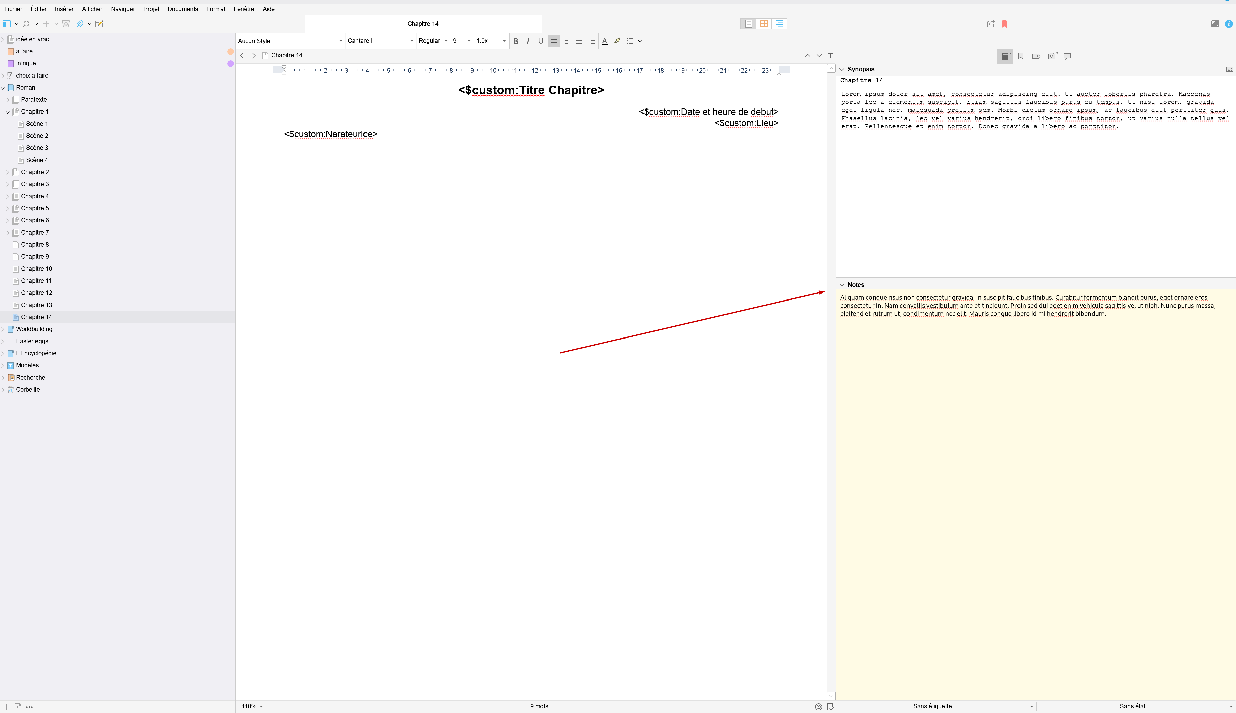Open the Snapshots inspector tab

(1051, 56)
